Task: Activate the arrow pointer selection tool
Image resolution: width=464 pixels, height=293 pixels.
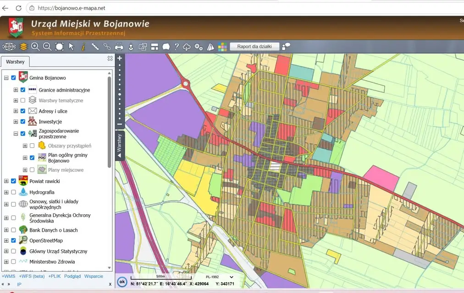Action: coord(72,47)
